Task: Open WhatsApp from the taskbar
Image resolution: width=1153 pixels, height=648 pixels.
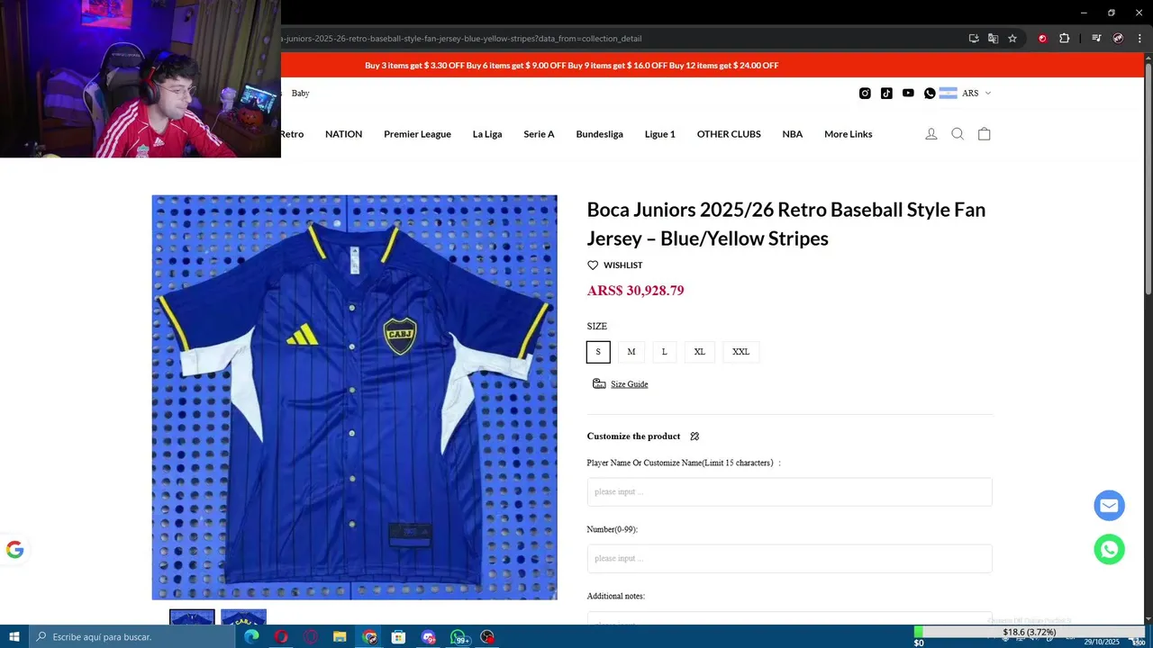Action: coord(458,637)
